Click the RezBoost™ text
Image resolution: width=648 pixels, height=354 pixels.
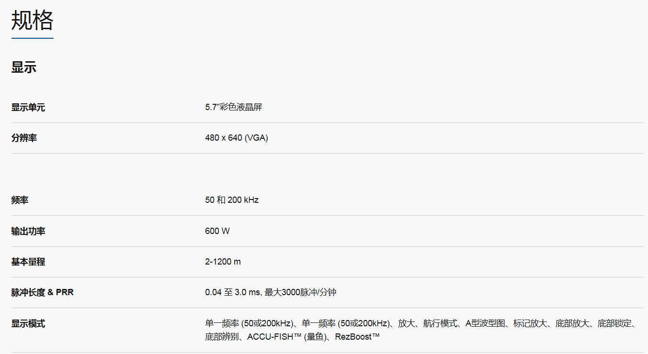(357, 337)
